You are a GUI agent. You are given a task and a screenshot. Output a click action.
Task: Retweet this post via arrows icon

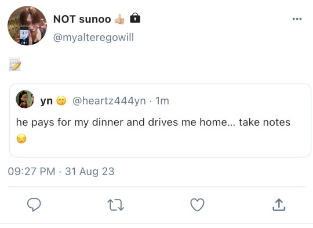pyautogui.click(x=115, y=205)
